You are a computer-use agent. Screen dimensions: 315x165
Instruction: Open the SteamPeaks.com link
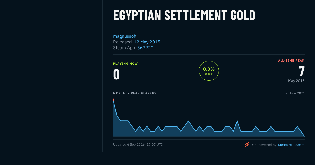(291, 145)
